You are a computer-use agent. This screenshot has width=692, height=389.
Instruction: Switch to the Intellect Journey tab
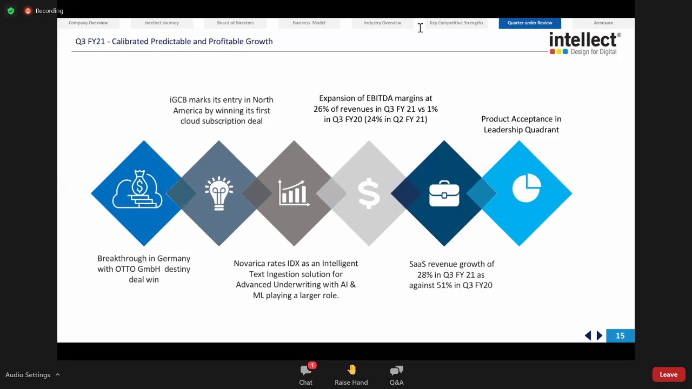click(162, 23)
